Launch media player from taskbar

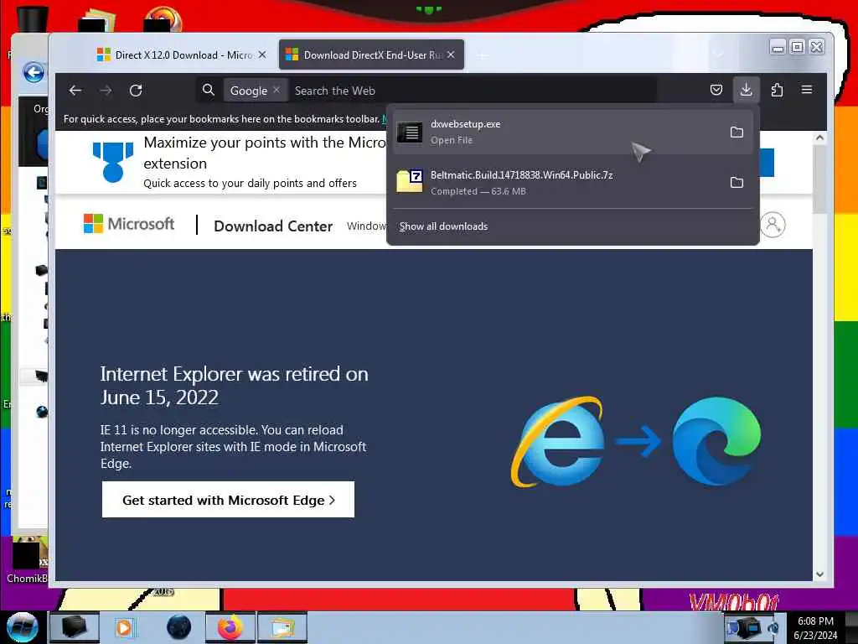(124, 627)
